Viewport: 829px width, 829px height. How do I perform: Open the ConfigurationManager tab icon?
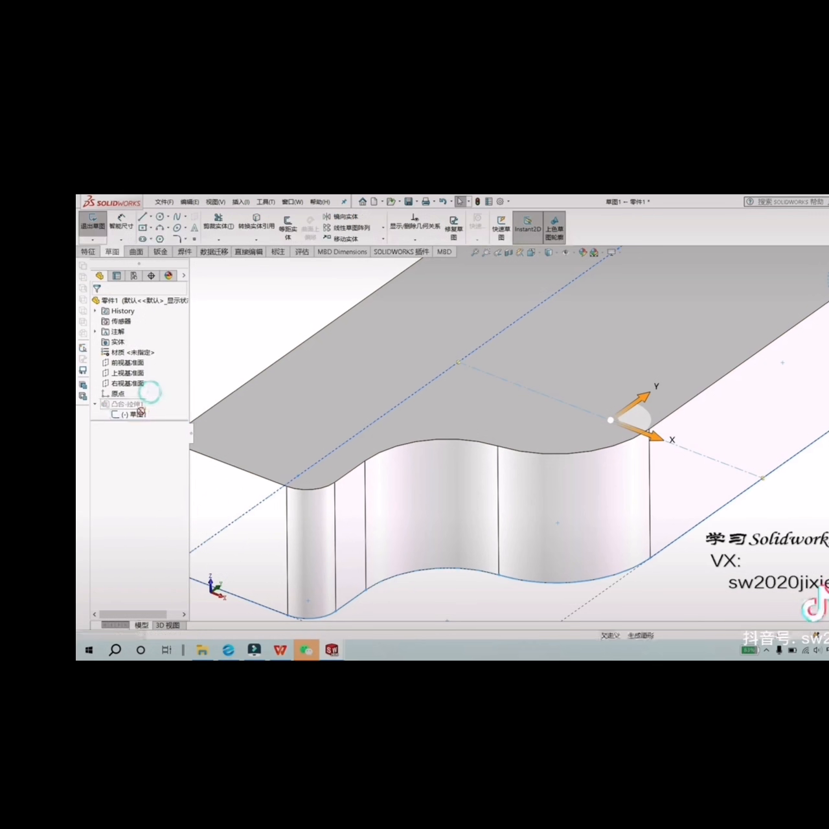coord(134,276)
